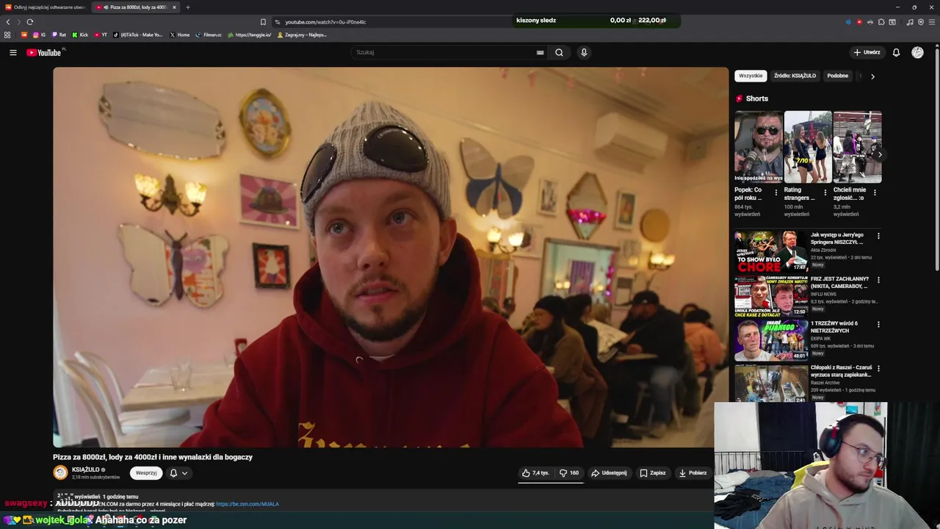Switch to the first browser tab Odkryj
Screen dimensions: 940x529
tap(46, 7)
